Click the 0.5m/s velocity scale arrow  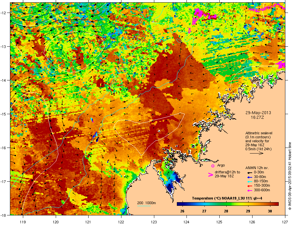pyautogui.click(x=256, y=153)
